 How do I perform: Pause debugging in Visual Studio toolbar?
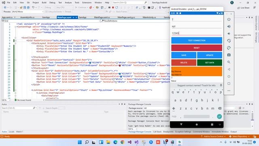(x=109, y=7)
